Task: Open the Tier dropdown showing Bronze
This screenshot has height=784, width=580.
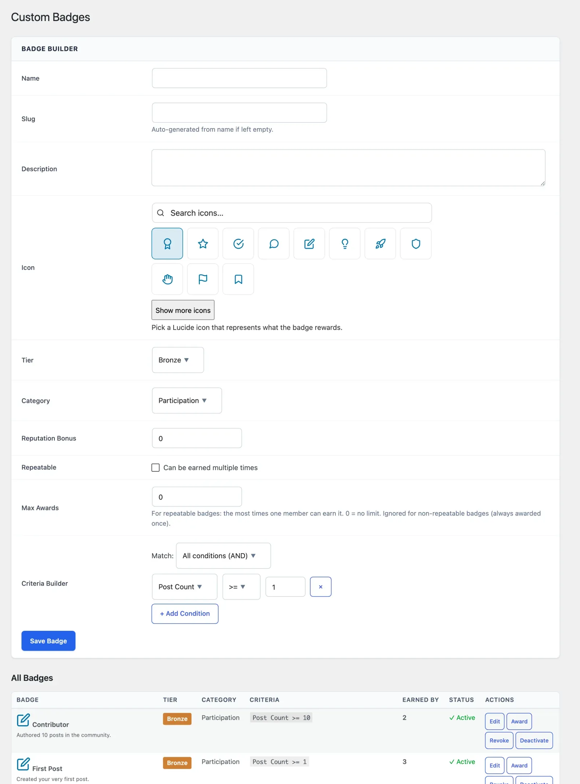Action: pos(178,360)
